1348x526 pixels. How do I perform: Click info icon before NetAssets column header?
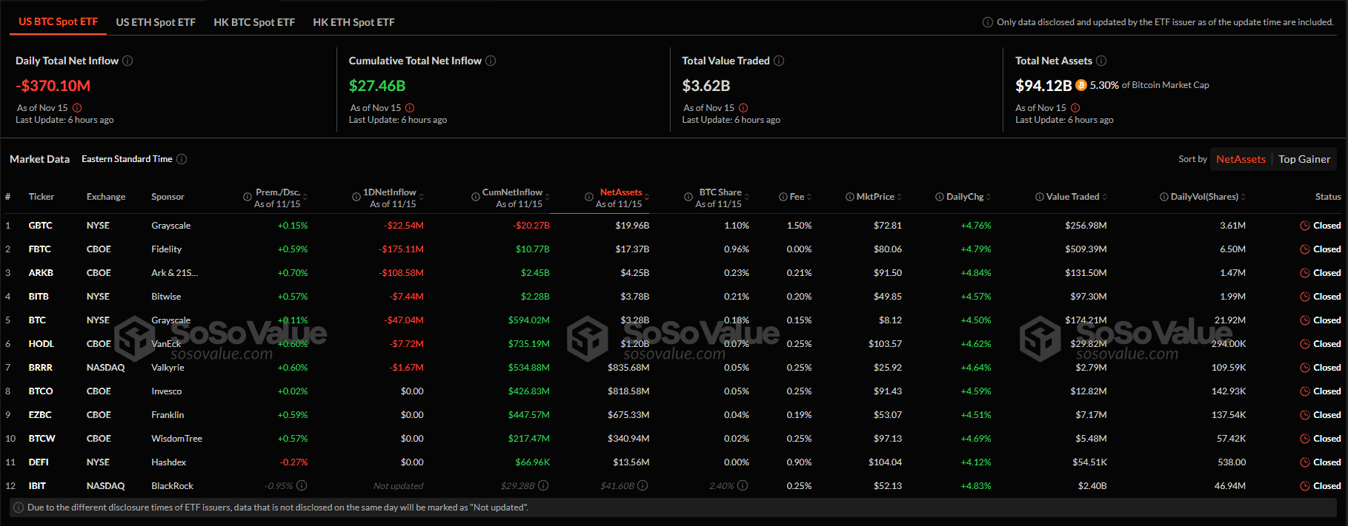[x=589, y=197]
